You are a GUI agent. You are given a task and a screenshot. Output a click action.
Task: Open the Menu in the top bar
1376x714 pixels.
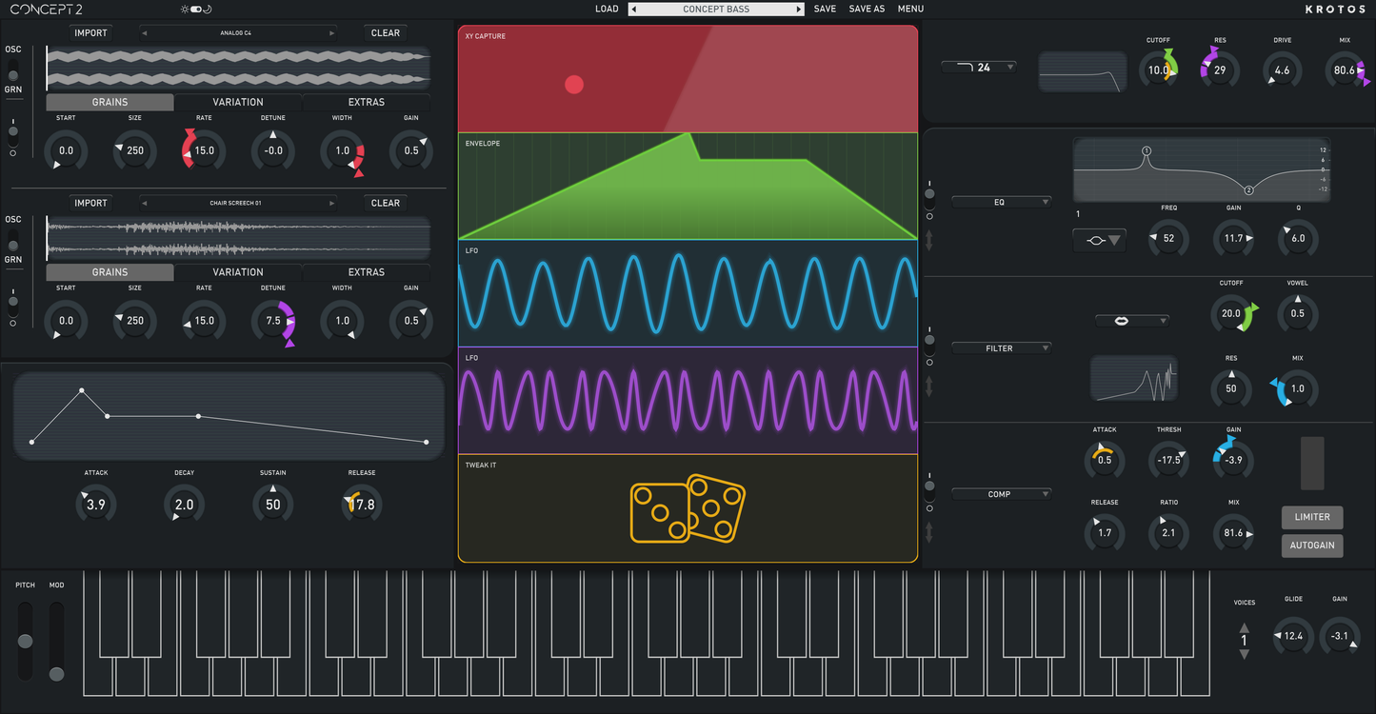[x=910, y=10]
